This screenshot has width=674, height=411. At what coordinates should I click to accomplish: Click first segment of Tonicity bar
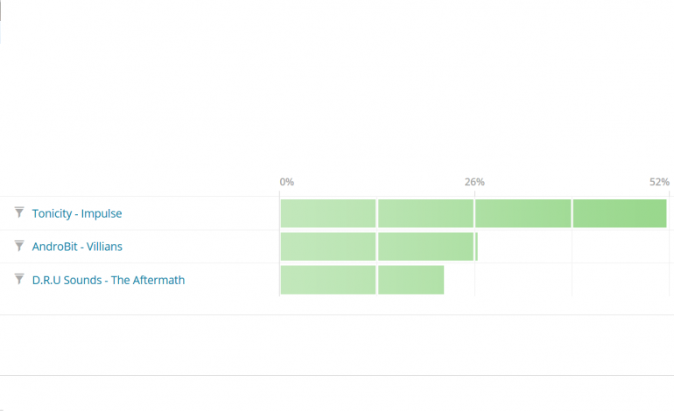[327, 213]
